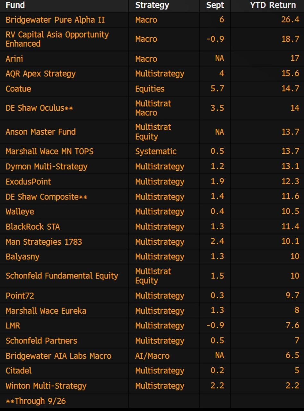The image size is (304, 411).
Task: Click Bridgewater AIA Labs Macro fund
Action: [x=58, y=356]
